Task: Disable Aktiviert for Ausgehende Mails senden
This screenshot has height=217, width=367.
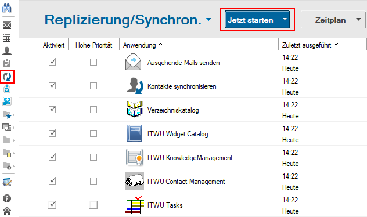Action: pos(52,62)
